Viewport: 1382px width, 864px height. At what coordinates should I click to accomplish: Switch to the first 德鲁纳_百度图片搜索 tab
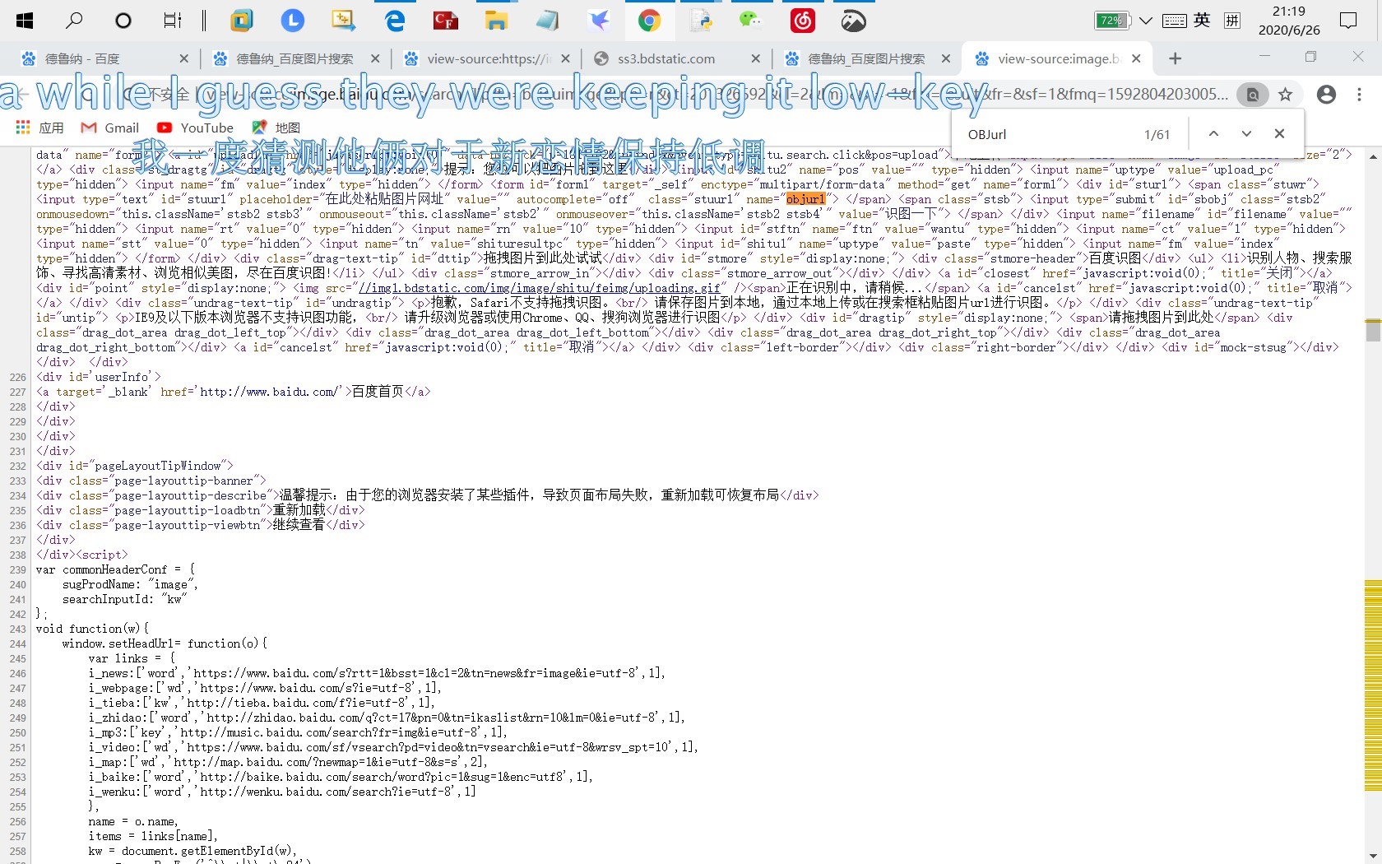(x=294, y=58)
